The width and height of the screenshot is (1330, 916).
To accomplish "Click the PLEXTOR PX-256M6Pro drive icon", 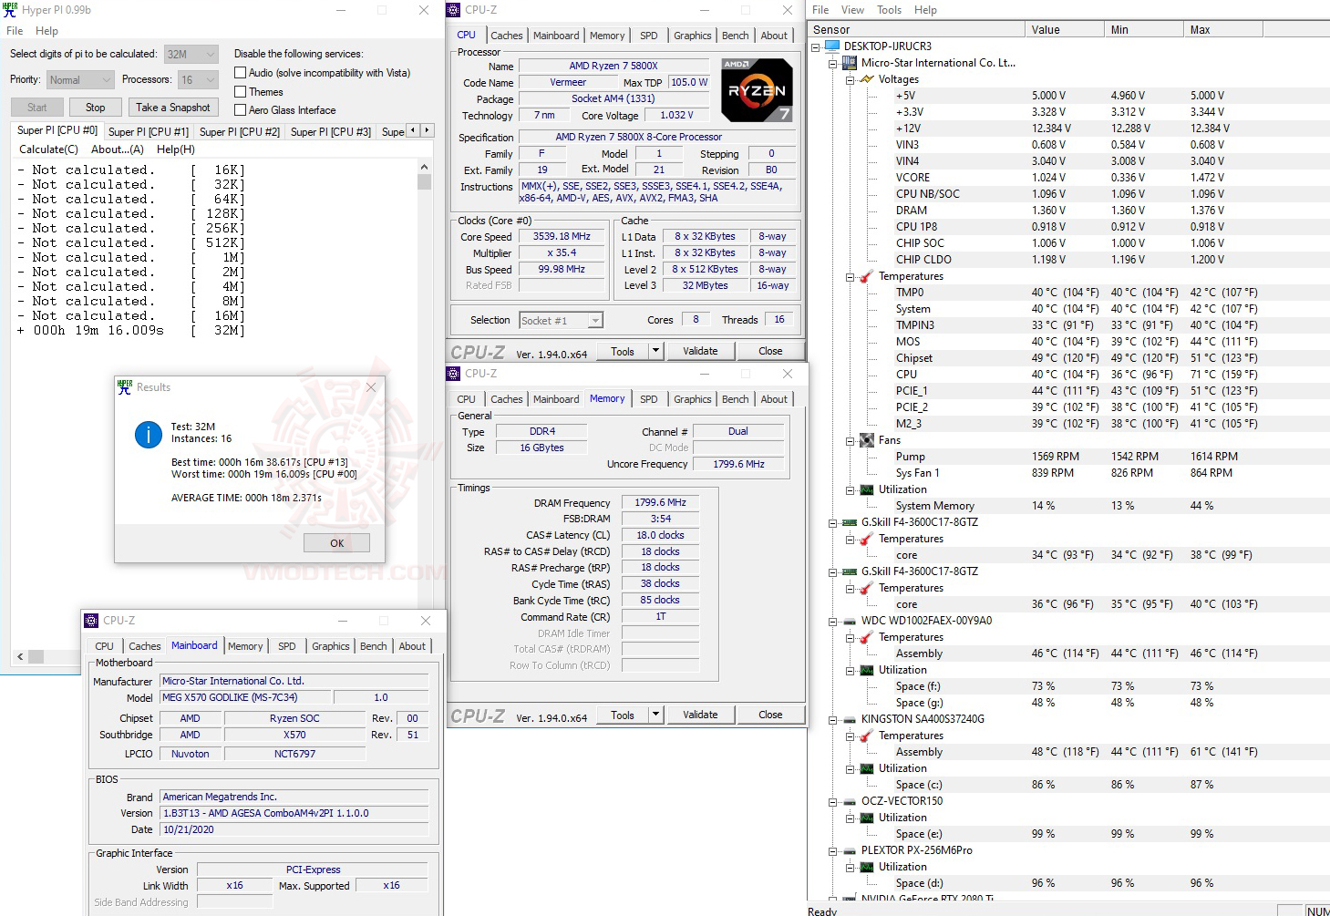I will [850, 850].
